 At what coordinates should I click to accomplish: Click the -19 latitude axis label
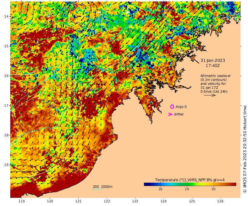[6, 165]
